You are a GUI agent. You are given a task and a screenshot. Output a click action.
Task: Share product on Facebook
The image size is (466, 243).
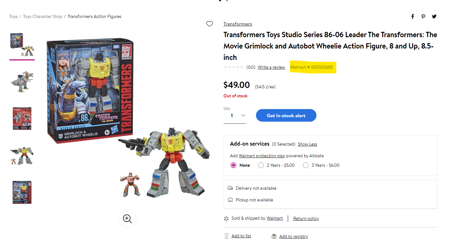coord(412,16)
